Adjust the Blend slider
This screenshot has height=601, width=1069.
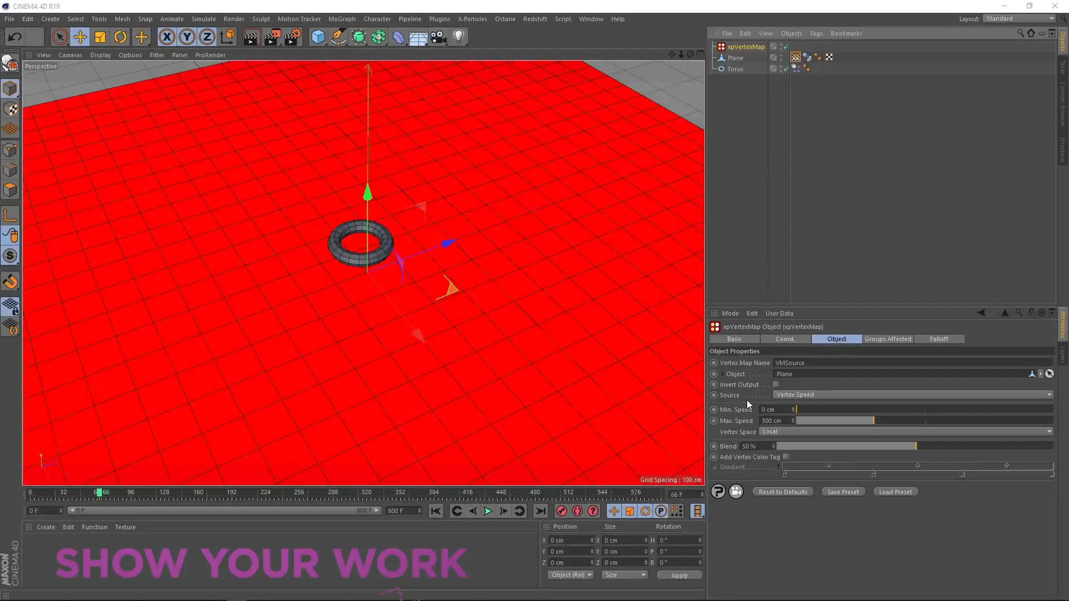915,446
